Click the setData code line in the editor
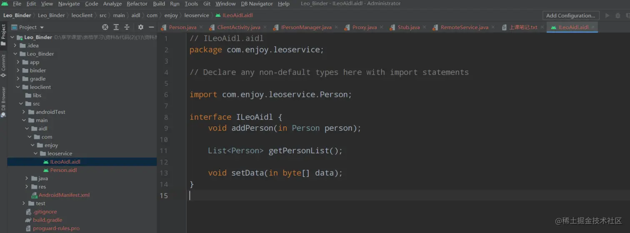Viewport: 630px width, 233px height. 275,173
